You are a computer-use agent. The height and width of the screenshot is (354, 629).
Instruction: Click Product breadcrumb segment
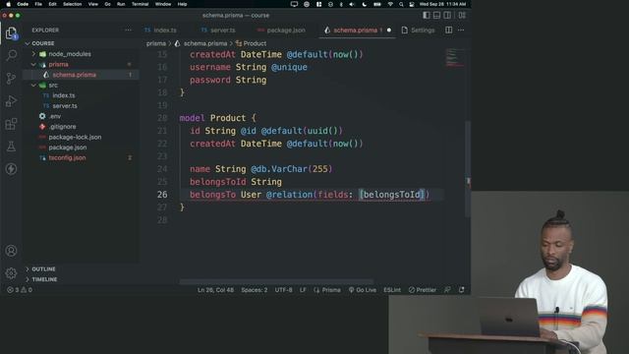point(252,43)
